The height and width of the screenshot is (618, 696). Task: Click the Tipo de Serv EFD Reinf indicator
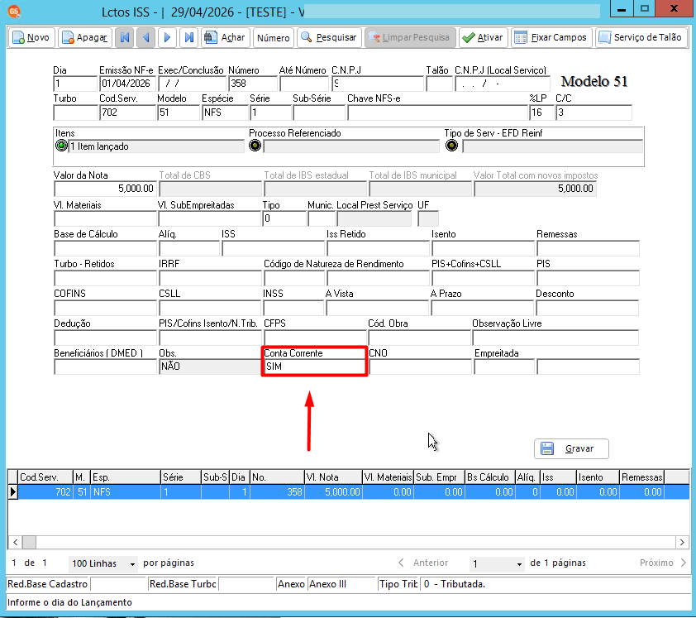click(451, 146)
